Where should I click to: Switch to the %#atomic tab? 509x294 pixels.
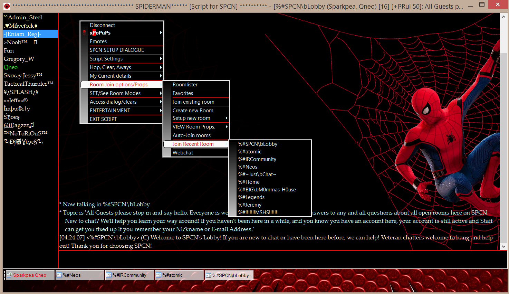[179, 275]
